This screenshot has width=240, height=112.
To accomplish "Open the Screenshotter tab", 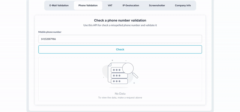I will 157,5.
